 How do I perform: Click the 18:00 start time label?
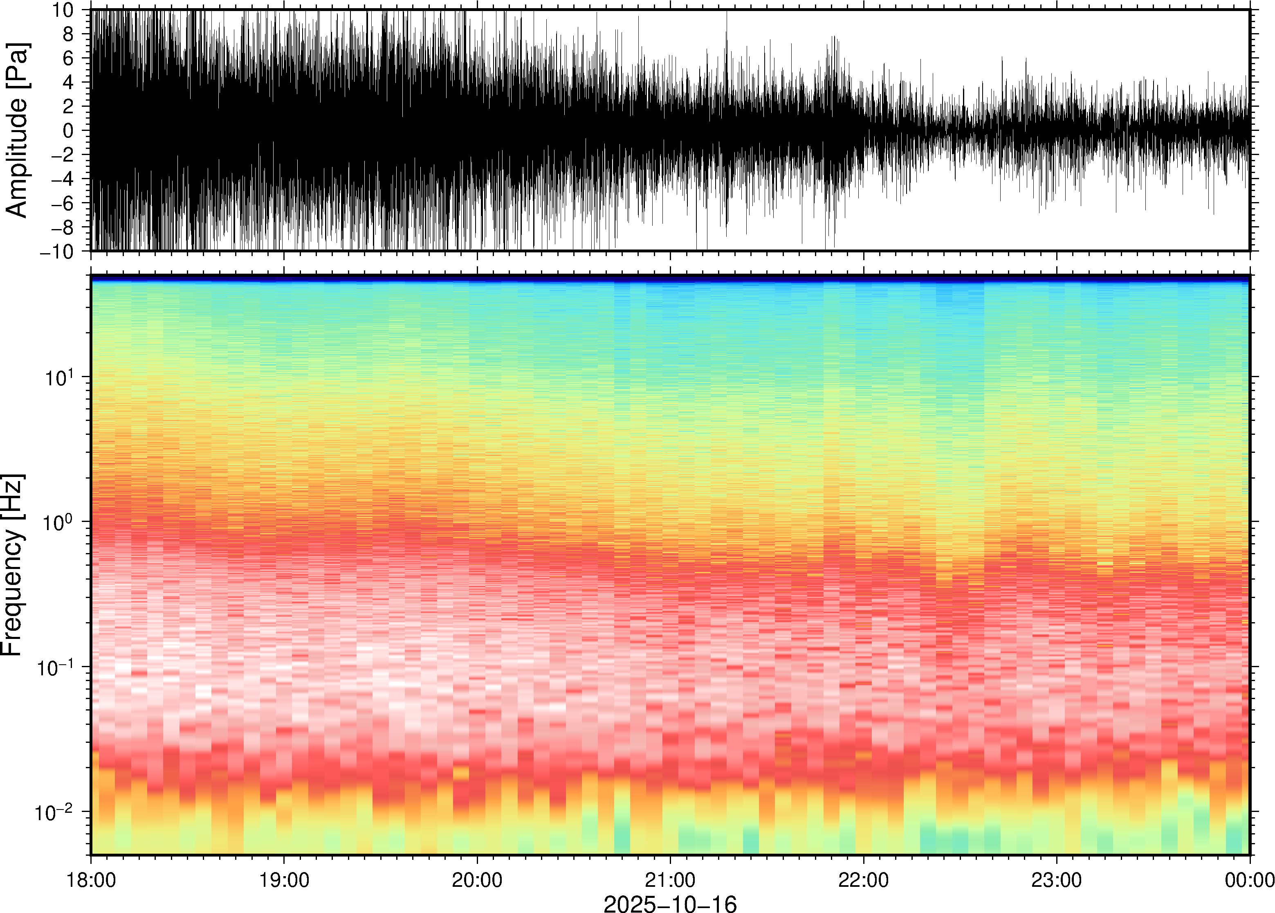coord(91,880)
